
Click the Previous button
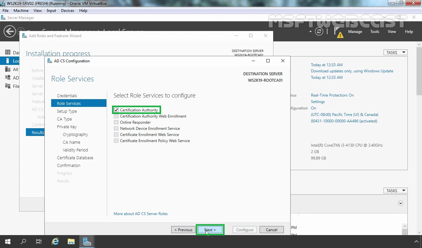click(183, 230)
